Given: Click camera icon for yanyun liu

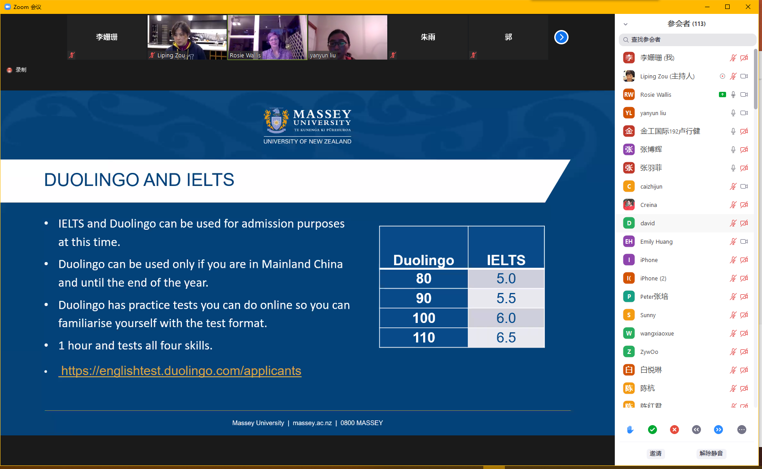Looking at the screenshot, I should point(744,113).
